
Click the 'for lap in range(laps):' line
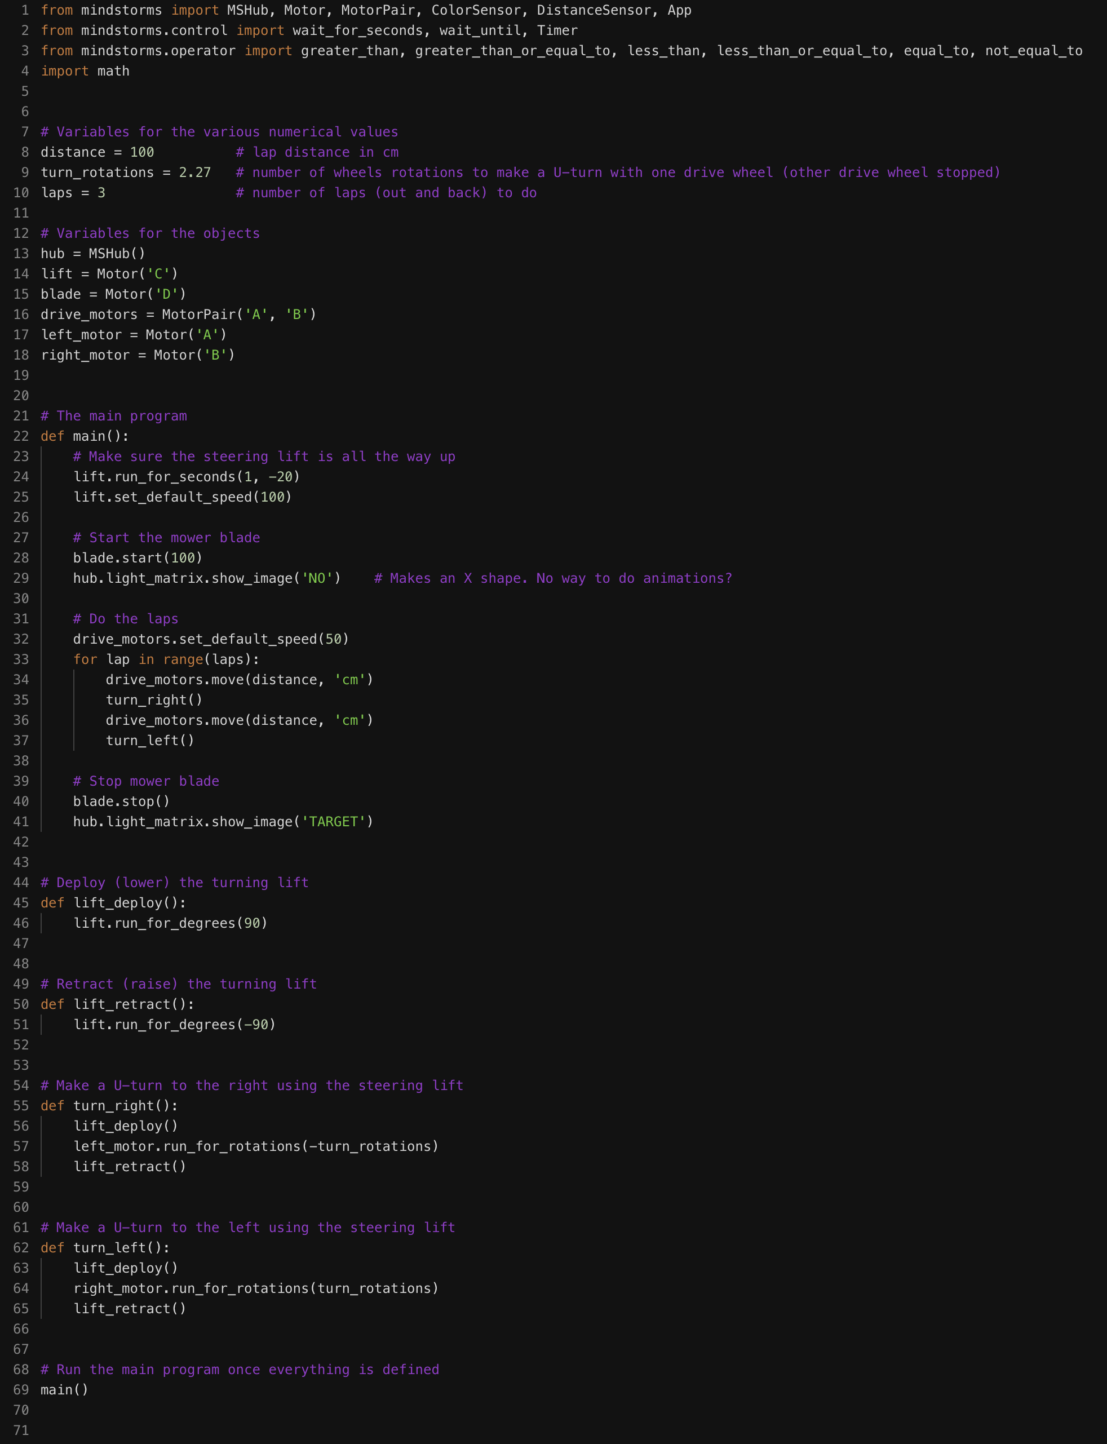[x=166, y=659]
